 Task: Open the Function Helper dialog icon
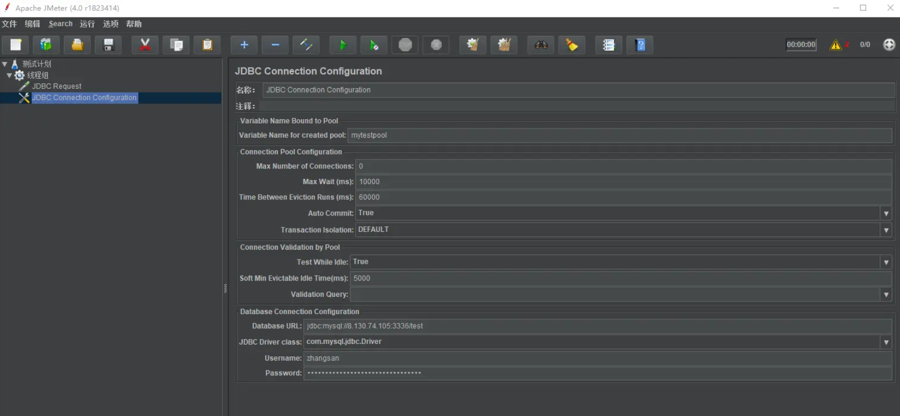(x=609, y=45)
